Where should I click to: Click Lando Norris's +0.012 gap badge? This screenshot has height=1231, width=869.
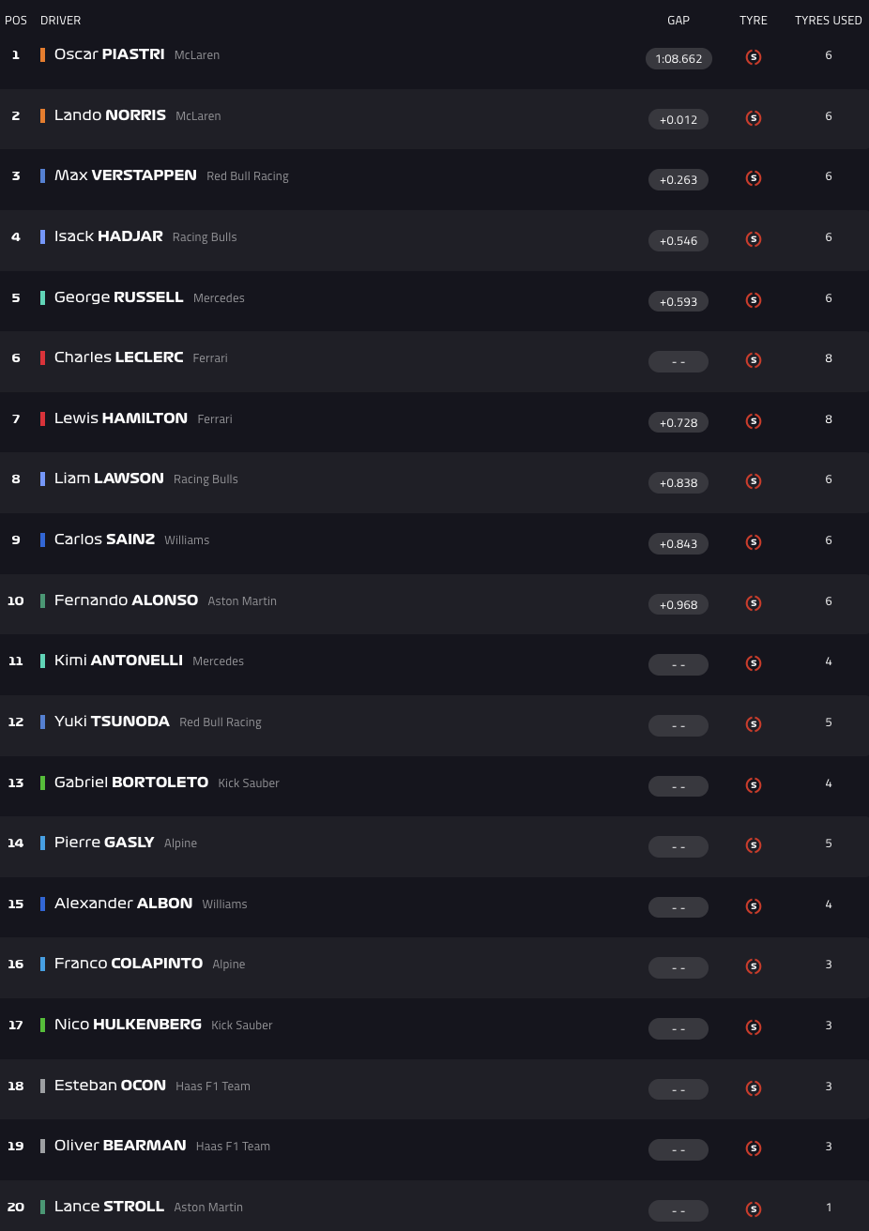point(678,119)
